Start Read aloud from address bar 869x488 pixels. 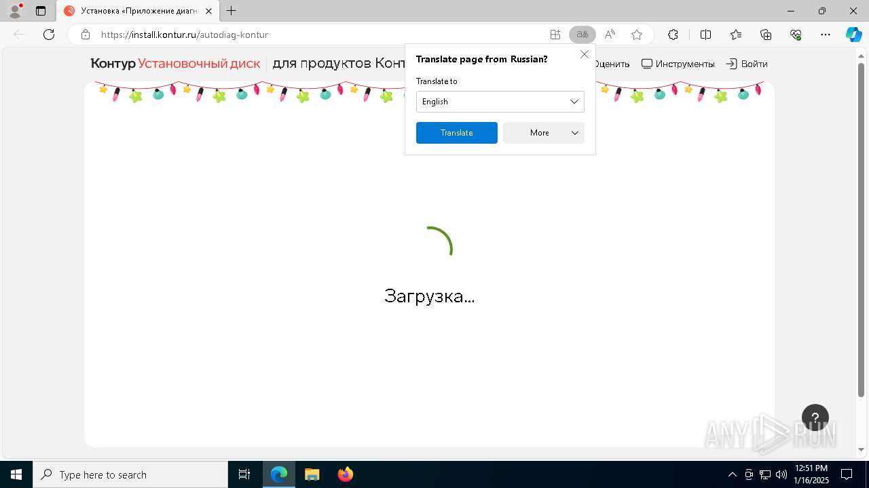click(x=610, y=35)
